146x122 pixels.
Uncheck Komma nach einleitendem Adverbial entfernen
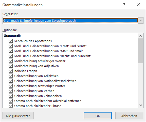11,101
